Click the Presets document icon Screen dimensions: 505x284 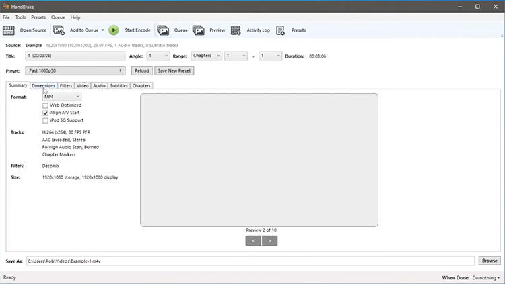tap(281, 30)
